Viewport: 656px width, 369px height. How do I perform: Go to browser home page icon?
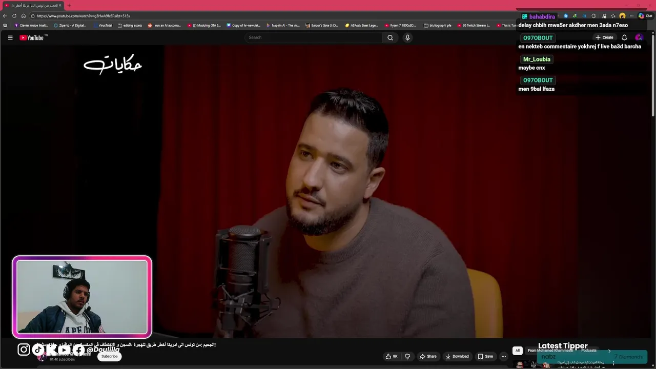click(23, 16)
